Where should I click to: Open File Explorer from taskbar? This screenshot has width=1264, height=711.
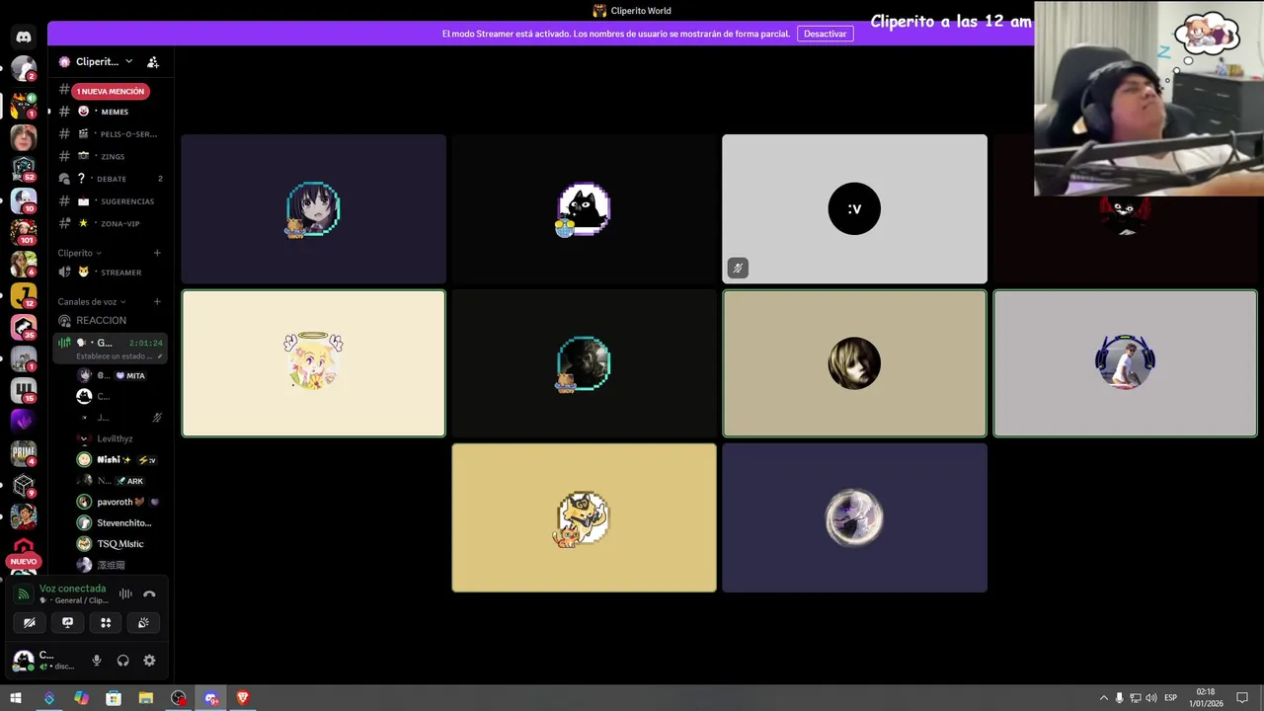coord(146,698)
